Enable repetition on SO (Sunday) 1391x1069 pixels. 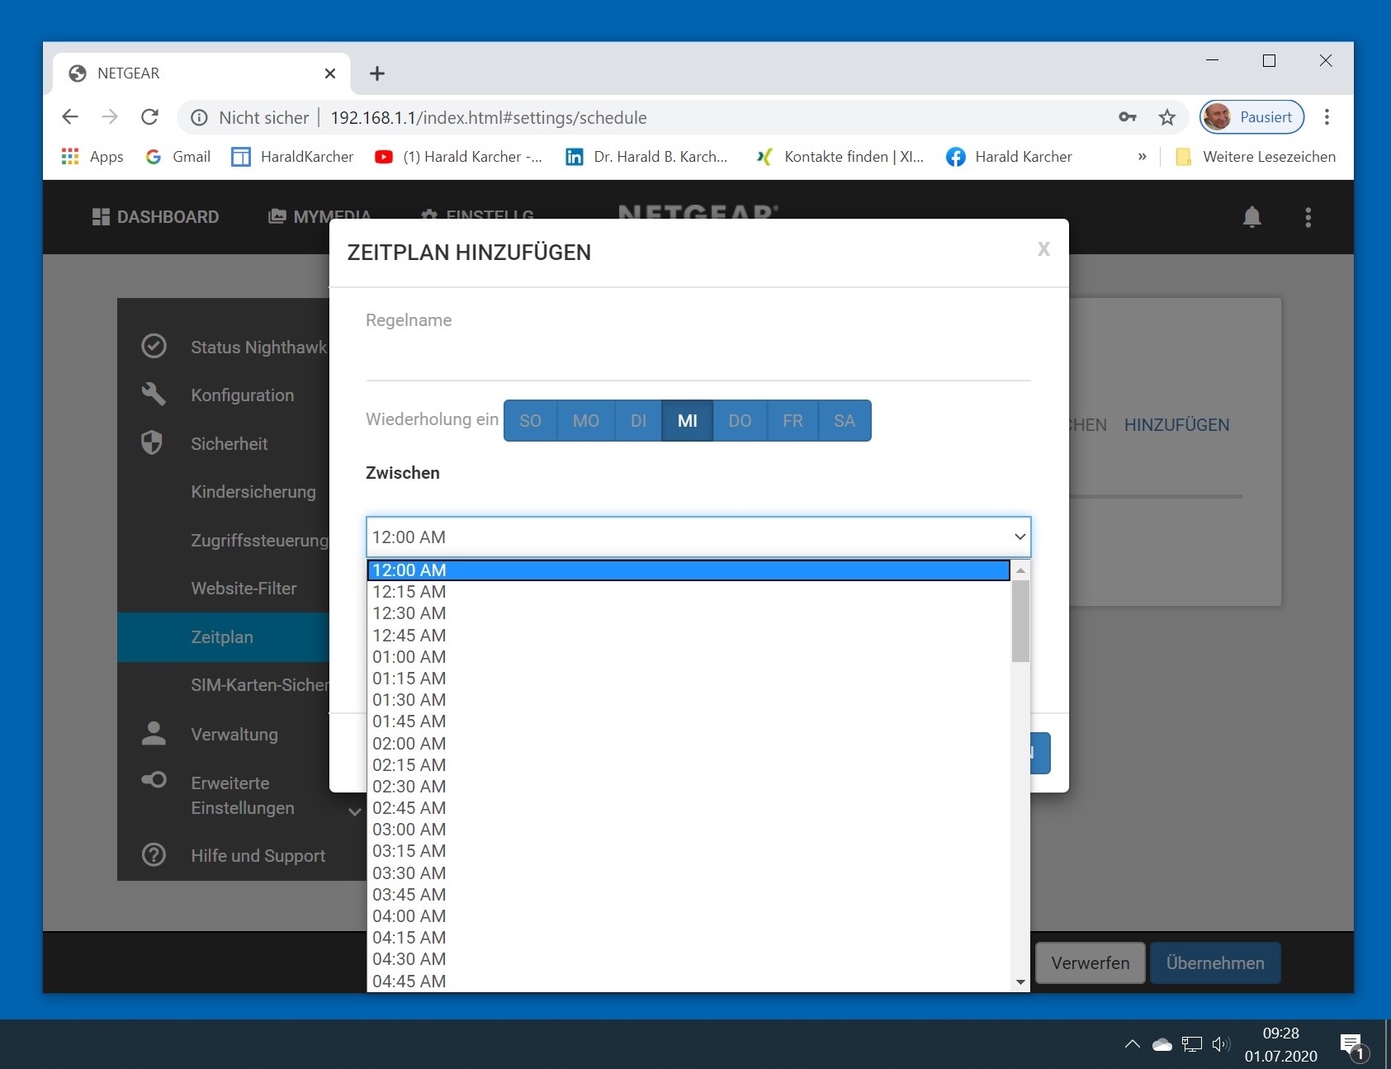530,421
